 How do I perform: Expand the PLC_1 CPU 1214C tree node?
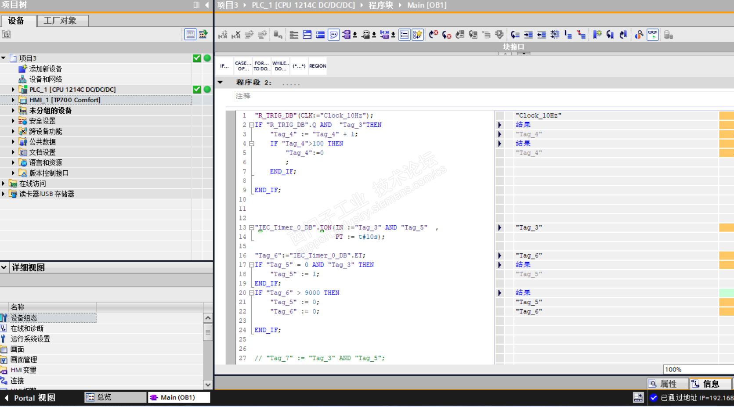click(13, 90)
